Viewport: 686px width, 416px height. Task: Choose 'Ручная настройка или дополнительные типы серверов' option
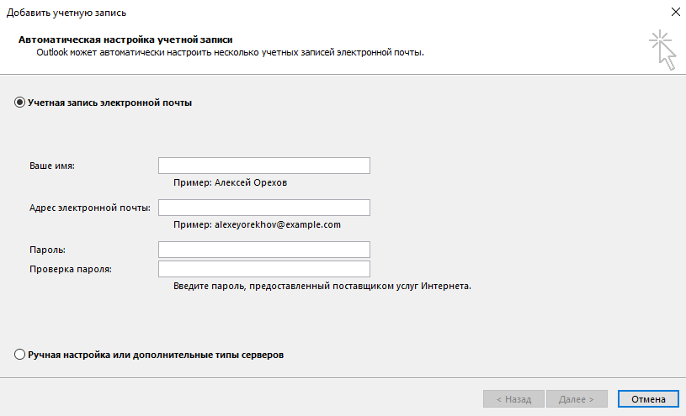tap(19, 355)
